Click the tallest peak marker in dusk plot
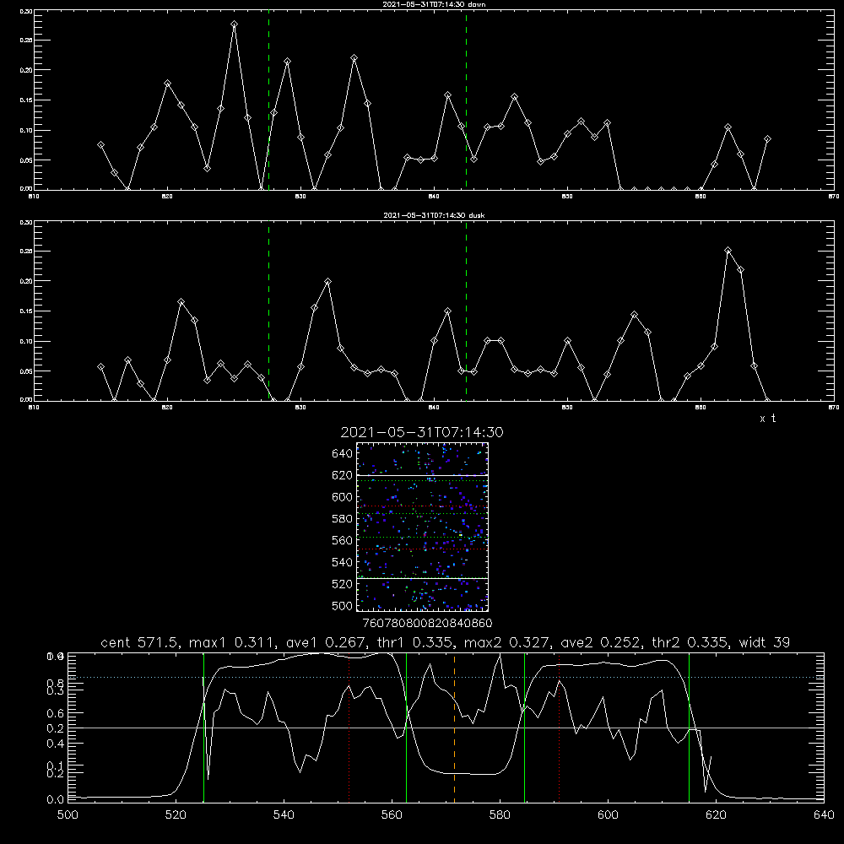Screen dimensions: 844x844 728,251
